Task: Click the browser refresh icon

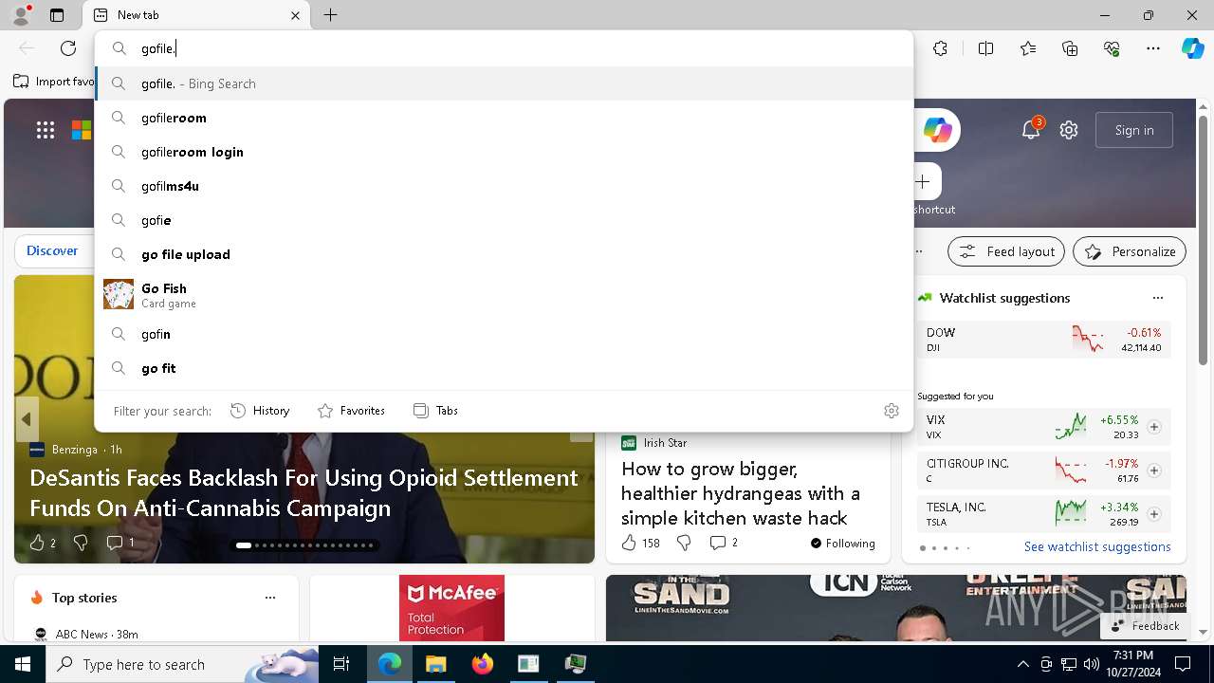Action: (x=68, y=48)
